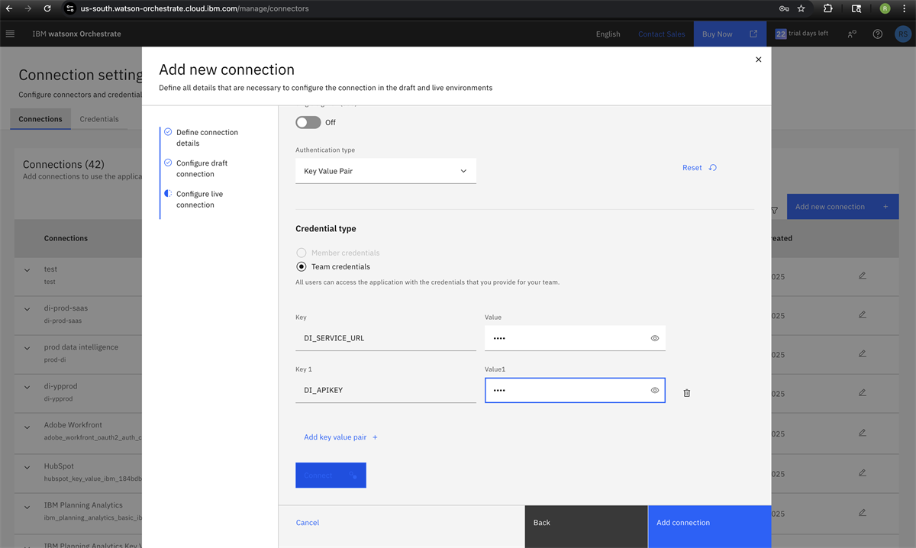This screenshot has width=916, height=548.
Task: Open the hamburger navigation menu
Action: pos(10,34)
